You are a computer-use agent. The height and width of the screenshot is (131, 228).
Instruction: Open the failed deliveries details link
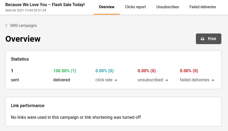tap(195, 80)
